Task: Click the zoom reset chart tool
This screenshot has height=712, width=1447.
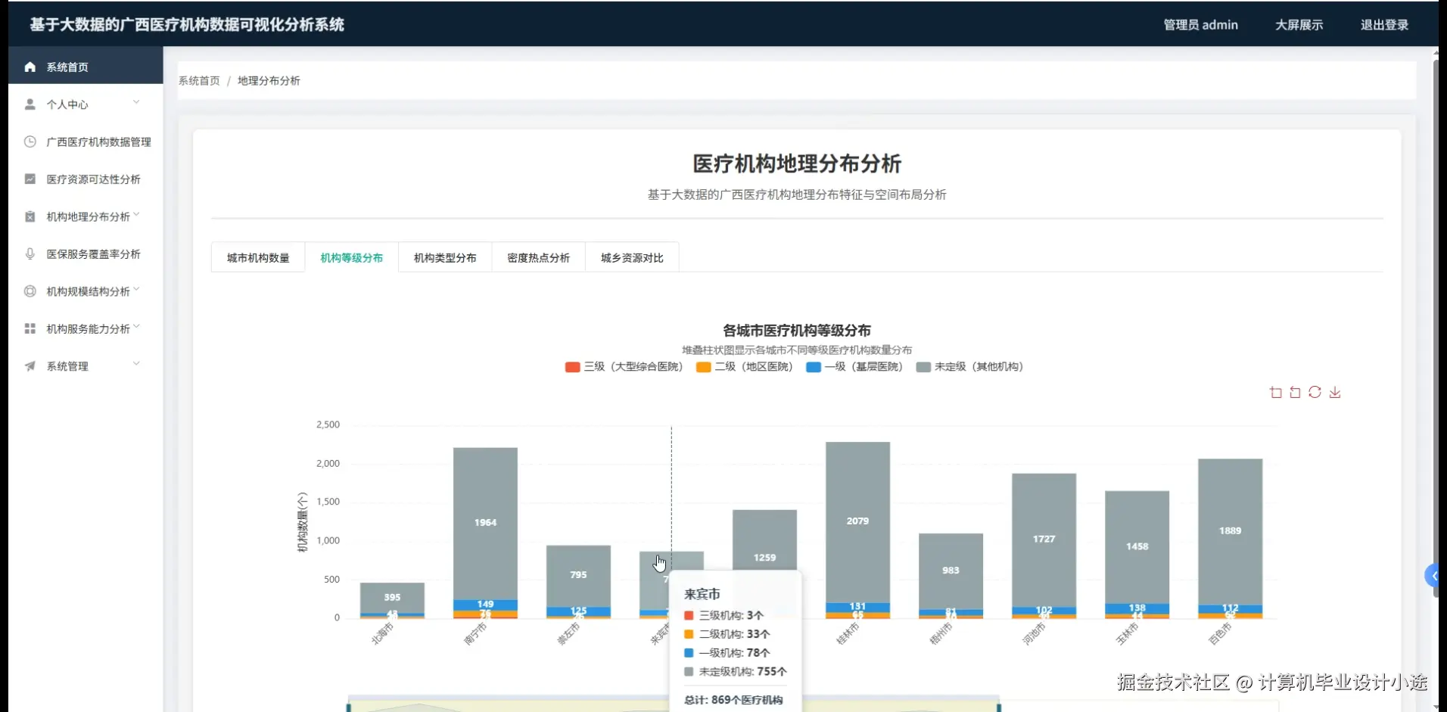Action: (1295, 392)
